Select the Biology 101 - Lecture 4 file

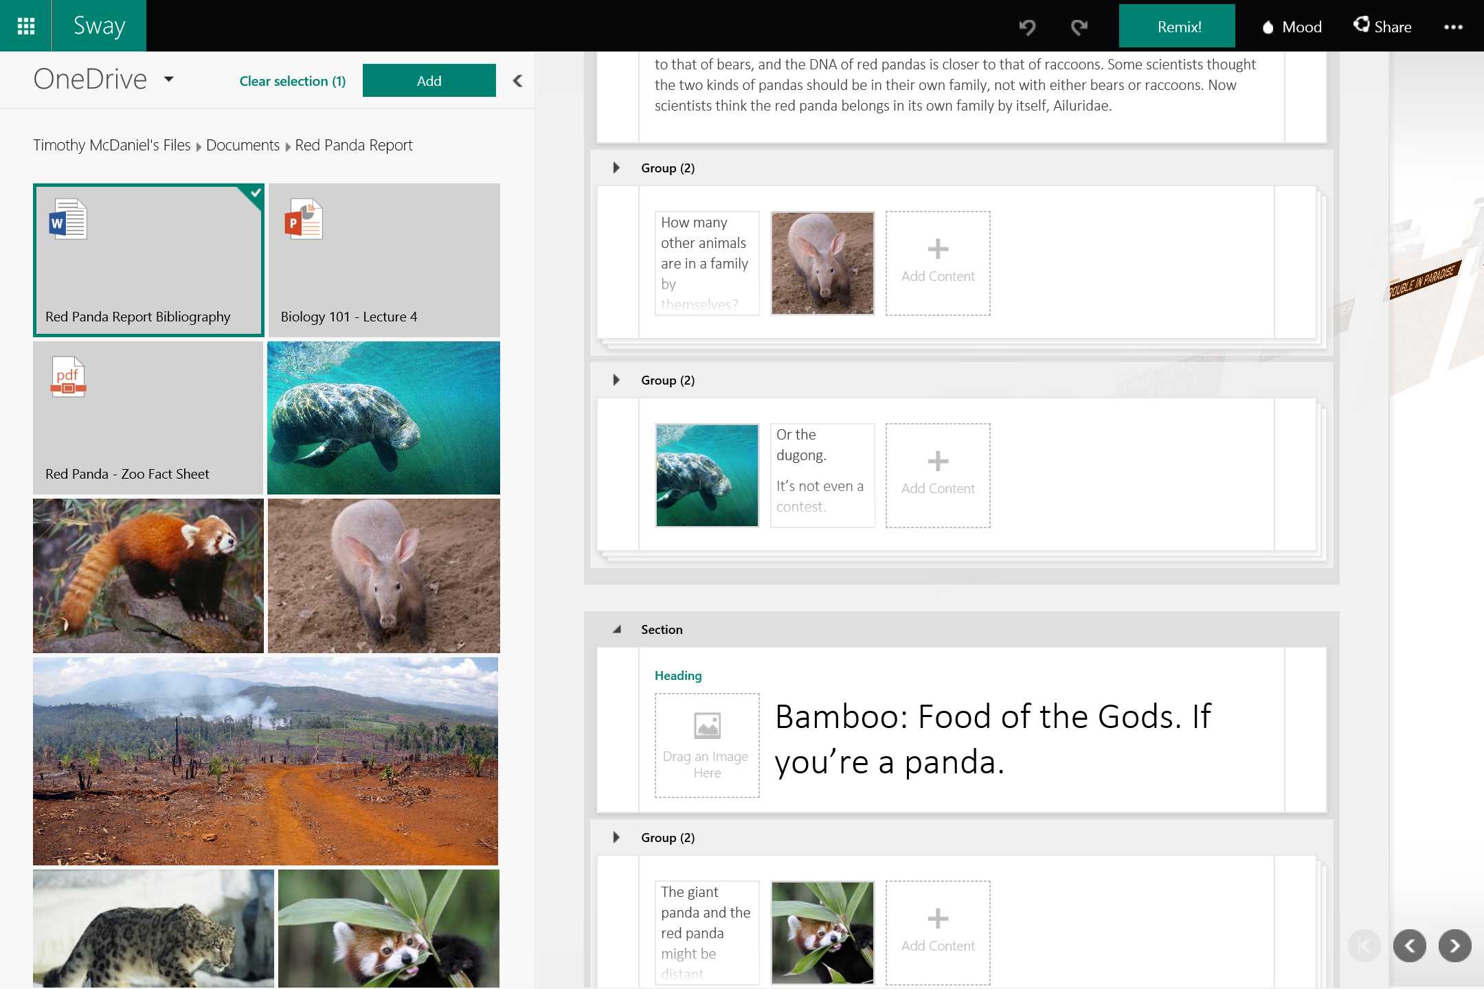[383, 260]
